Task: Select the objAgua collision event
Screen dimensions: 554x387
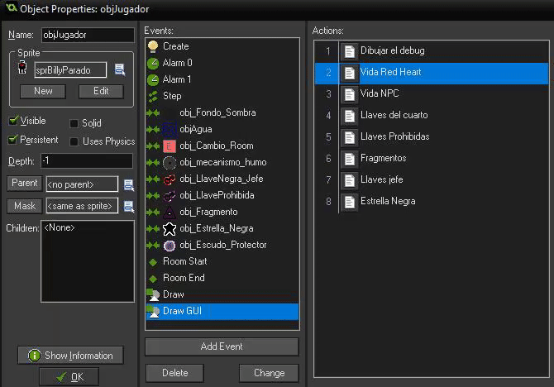Action: [222, 129]
